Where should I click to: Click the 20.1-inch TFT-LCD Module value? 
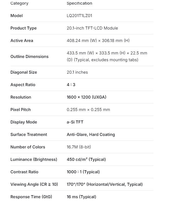coord(92,28)
